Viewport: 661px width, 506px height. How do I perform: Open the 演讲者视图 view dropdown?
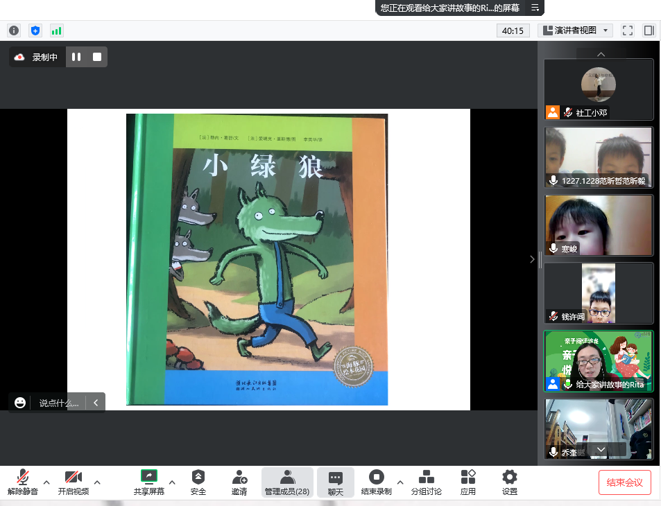(575, 30)
